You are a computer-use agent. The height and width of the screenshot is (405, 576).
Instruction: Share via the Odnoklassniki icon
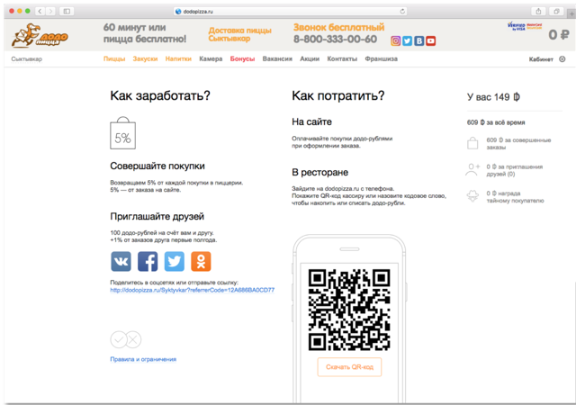pos(201,261)
